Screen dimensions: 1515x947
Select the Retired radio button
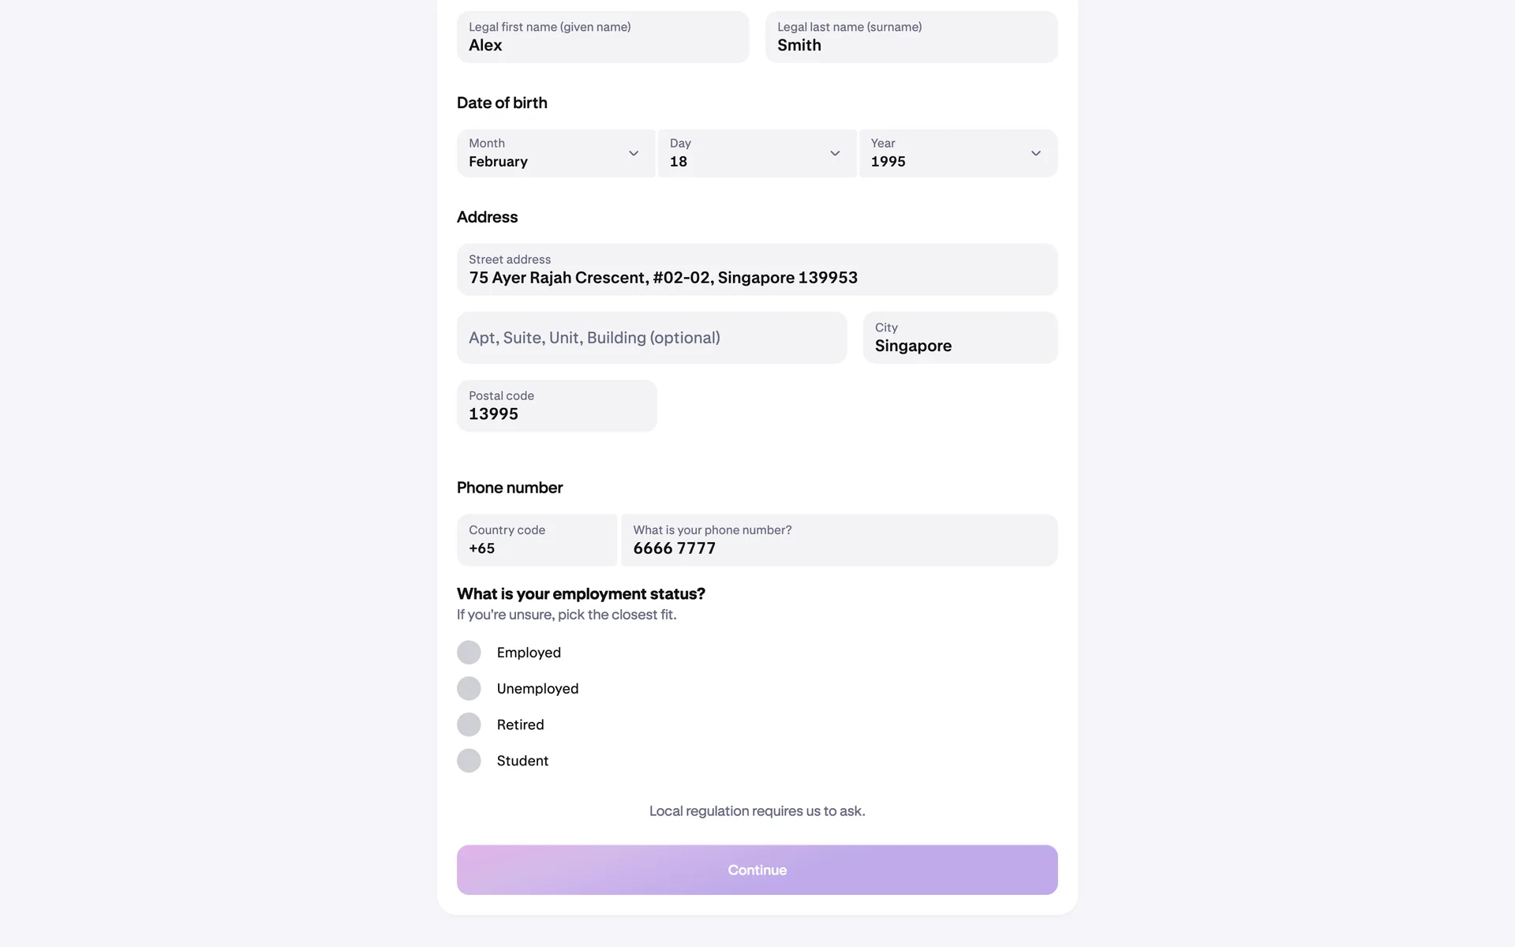(x=469, y=724)
